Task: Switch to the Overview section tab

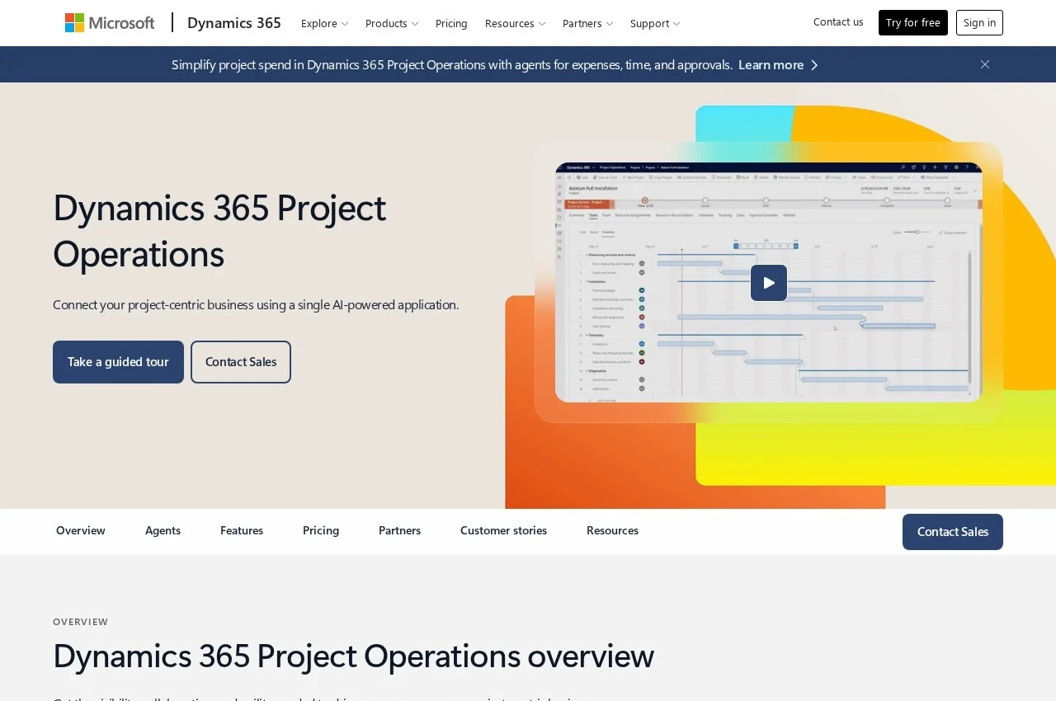Action: [81, 530]
